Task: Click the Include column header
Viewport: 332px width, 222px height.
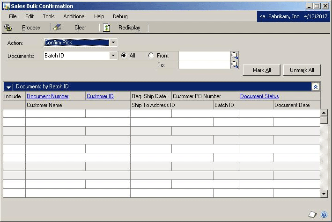Action: 13,96
